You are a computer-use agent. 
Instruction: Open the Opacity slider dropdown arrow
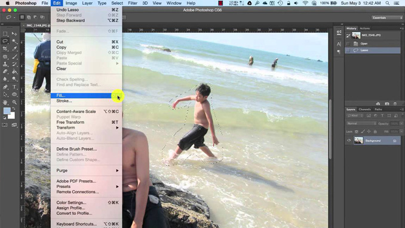click(x=401, y=124)
